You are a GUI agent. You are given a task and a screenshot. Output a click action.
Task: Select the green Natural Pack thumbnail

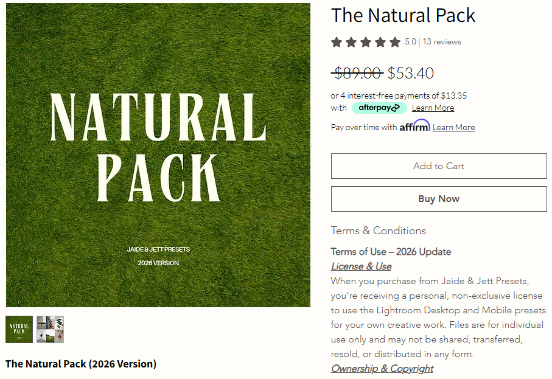[19, 329]
